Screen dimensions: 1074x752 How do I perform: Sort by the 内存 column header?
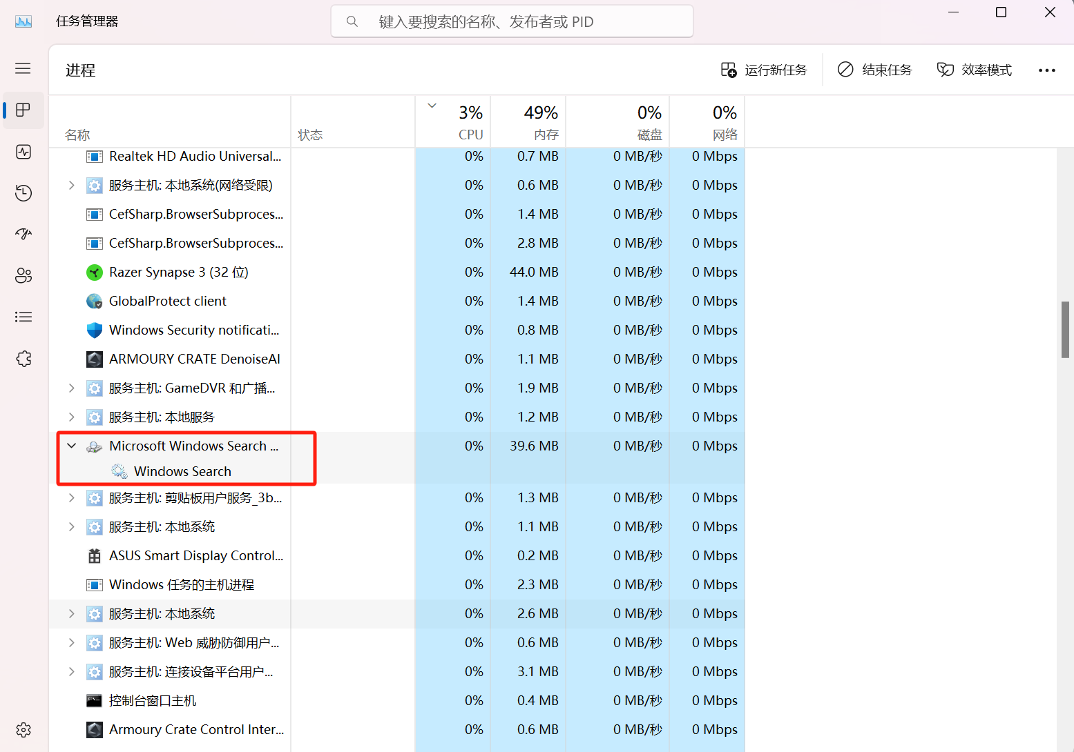pyautogui.click(x=528, y=121)
